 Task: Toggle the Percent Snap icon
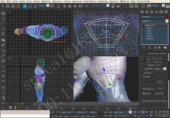76,6
